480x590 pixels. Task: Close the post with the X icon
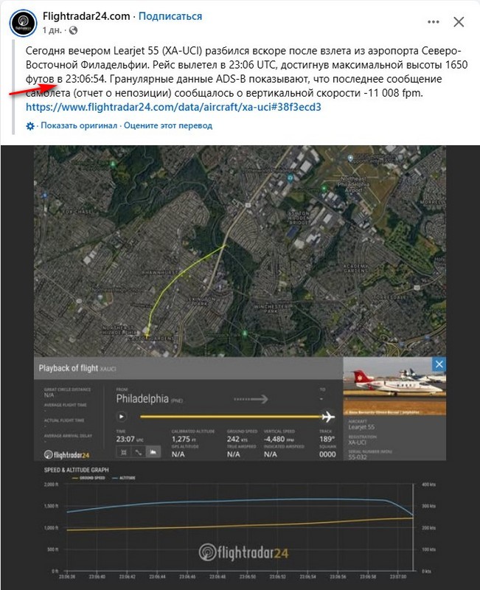tap(459, 22)
